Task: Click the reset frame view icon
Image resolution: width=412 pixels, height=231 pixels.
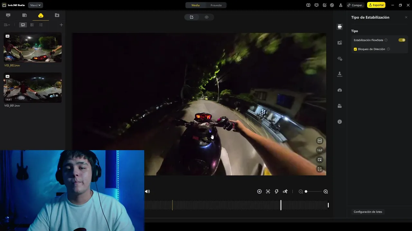Action: coord(320,159)
